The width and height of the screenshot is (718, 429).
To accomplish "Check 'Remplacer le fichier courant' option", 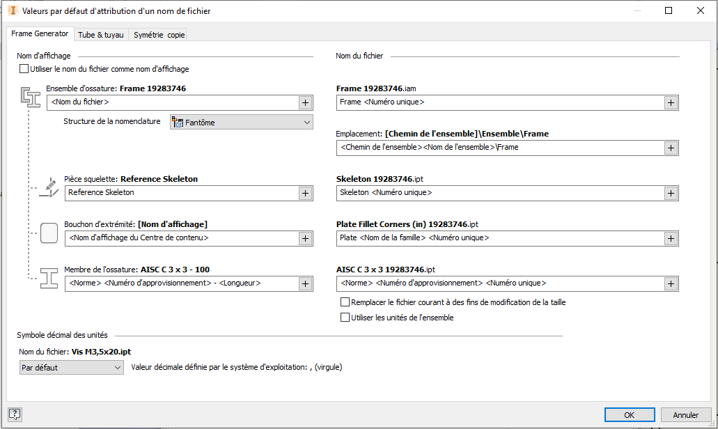I will [345, 302].
